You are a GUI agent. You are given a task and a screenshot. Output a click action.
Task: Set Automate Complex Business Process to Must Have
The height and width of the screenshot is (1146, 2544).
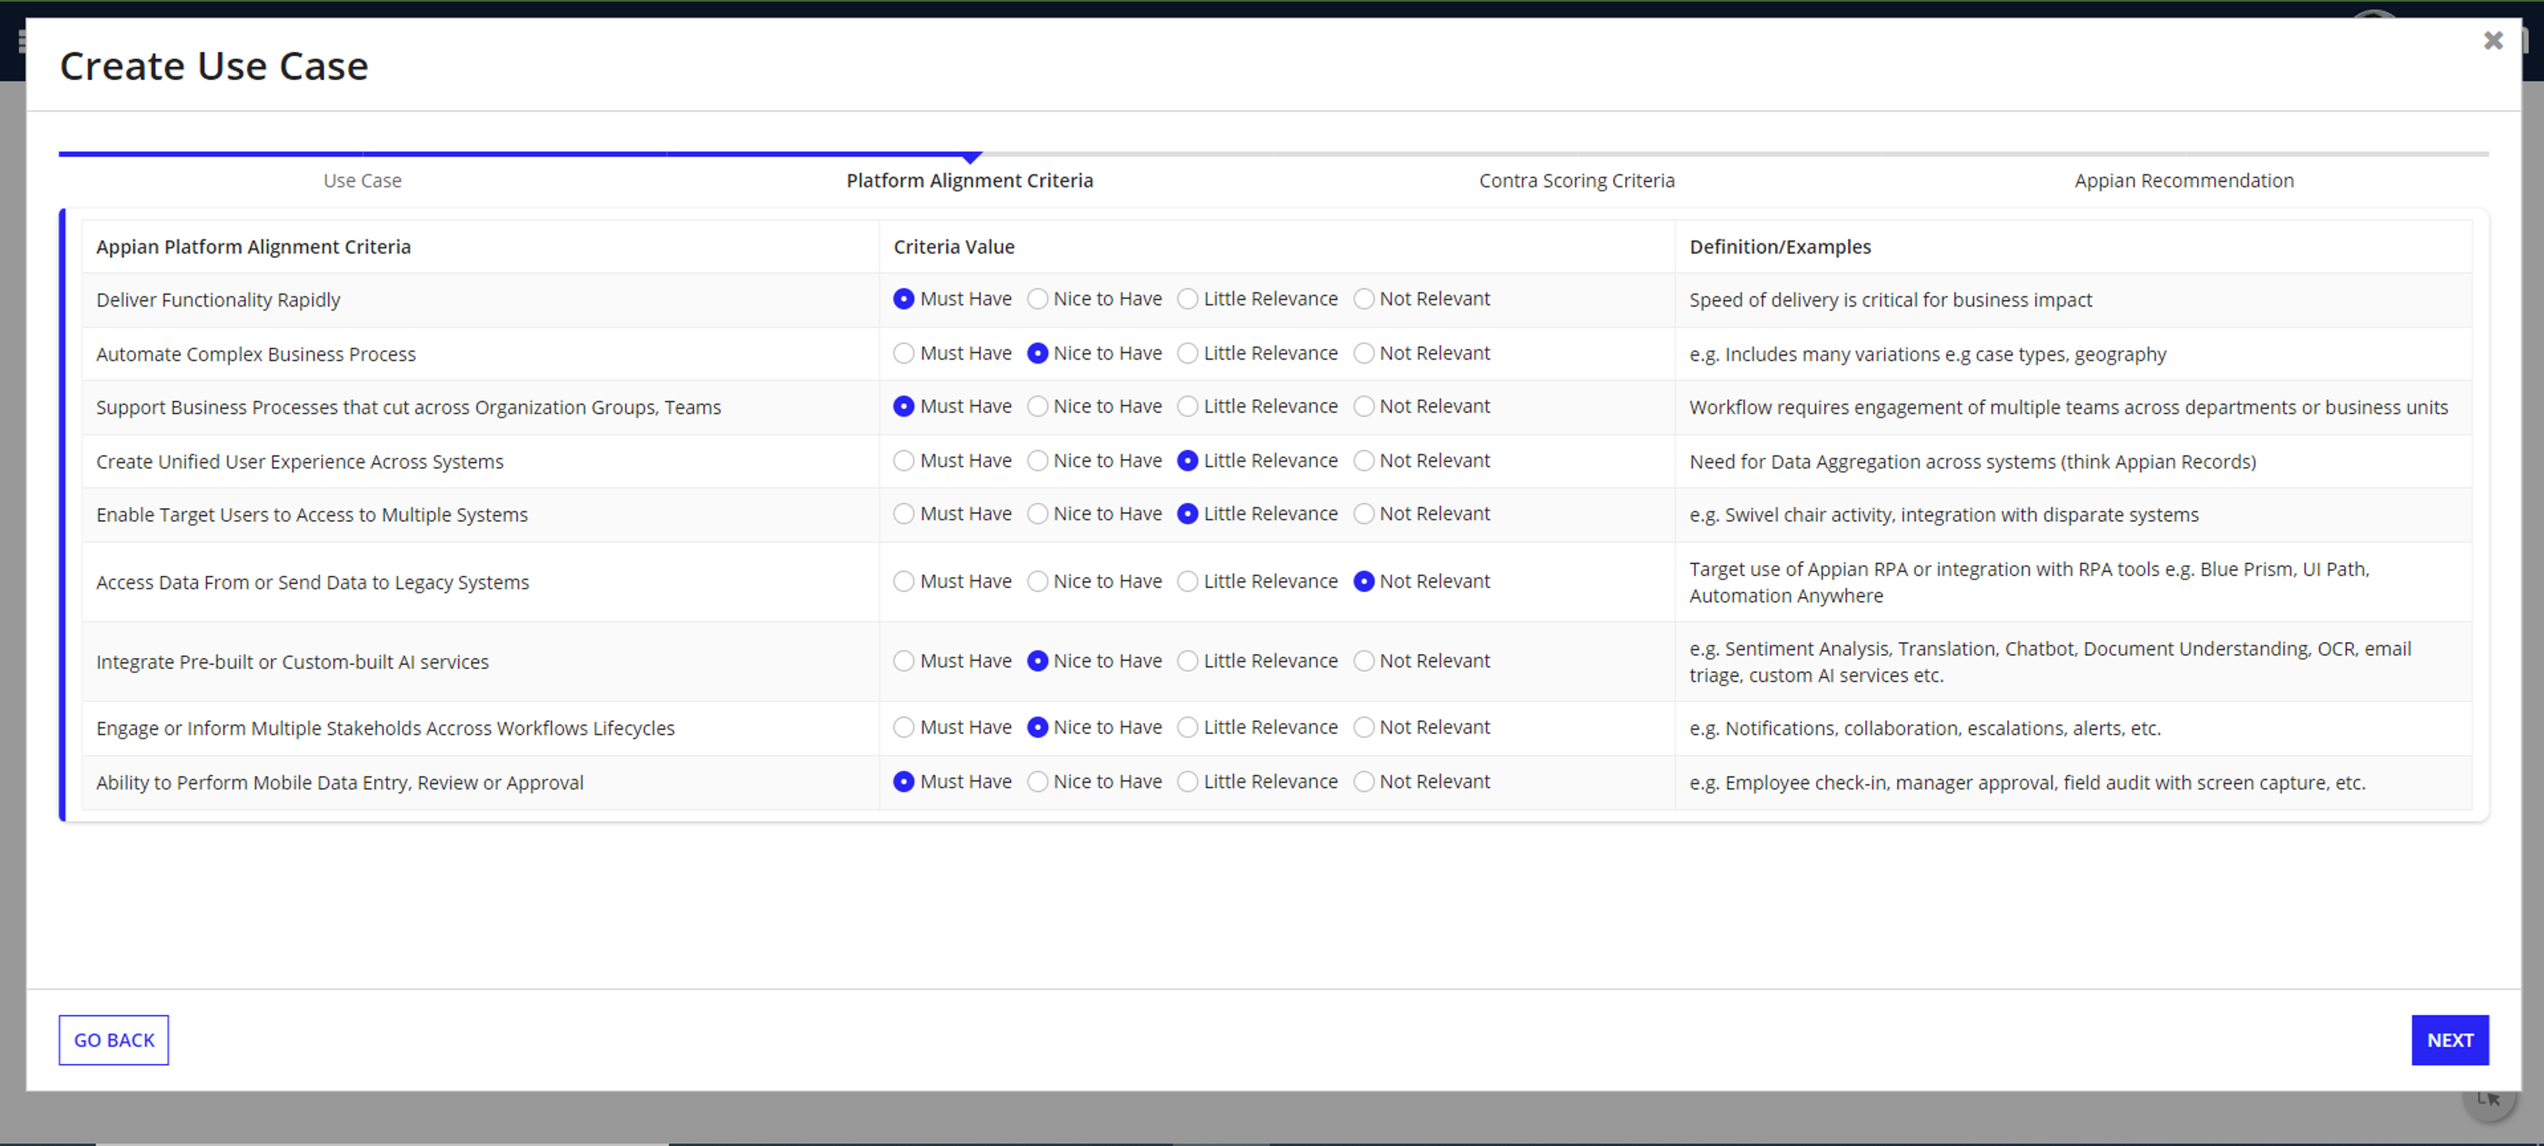click(x=902, y=353)
